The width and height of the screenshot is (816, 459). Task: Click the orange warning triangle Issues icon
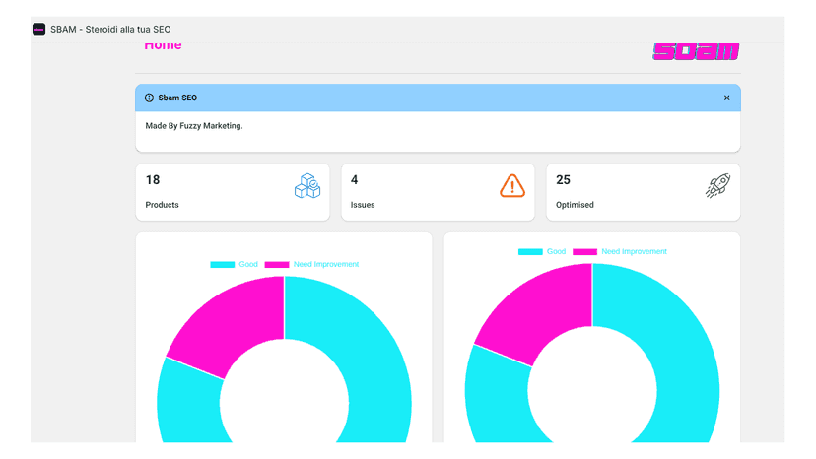(512, 186)
